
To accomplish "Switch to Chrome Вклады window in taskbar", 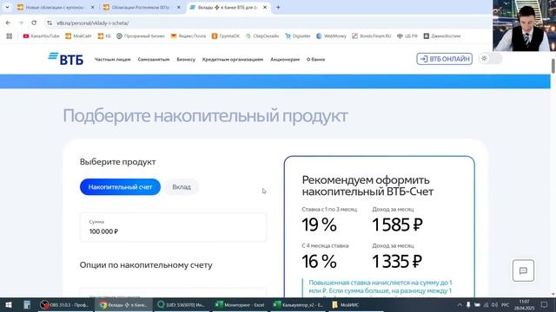I will coord(123,305).
